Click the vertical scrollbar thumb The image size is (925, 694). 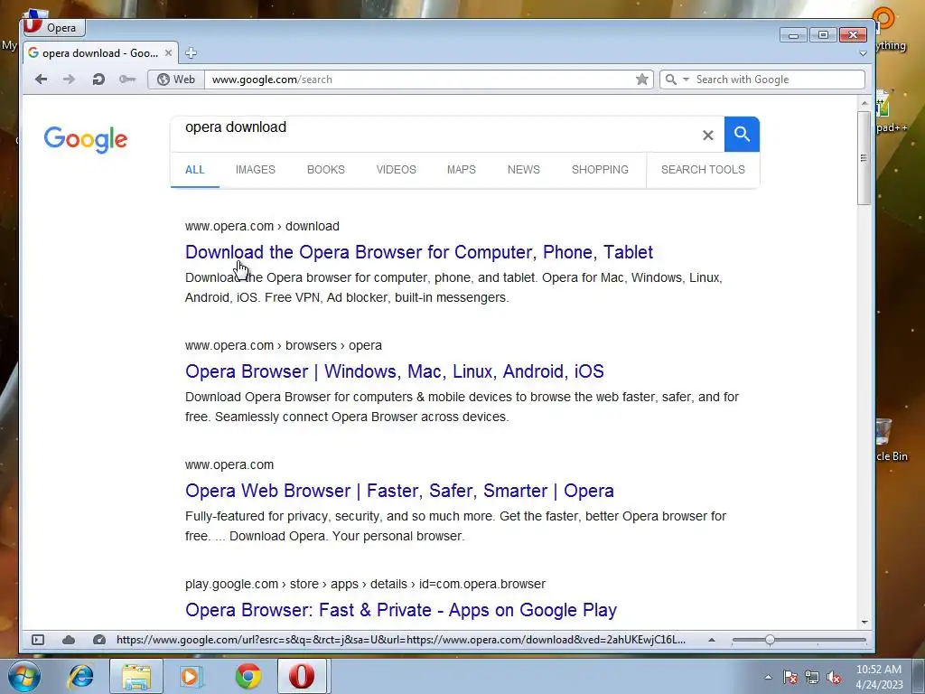tap(864, 158)
